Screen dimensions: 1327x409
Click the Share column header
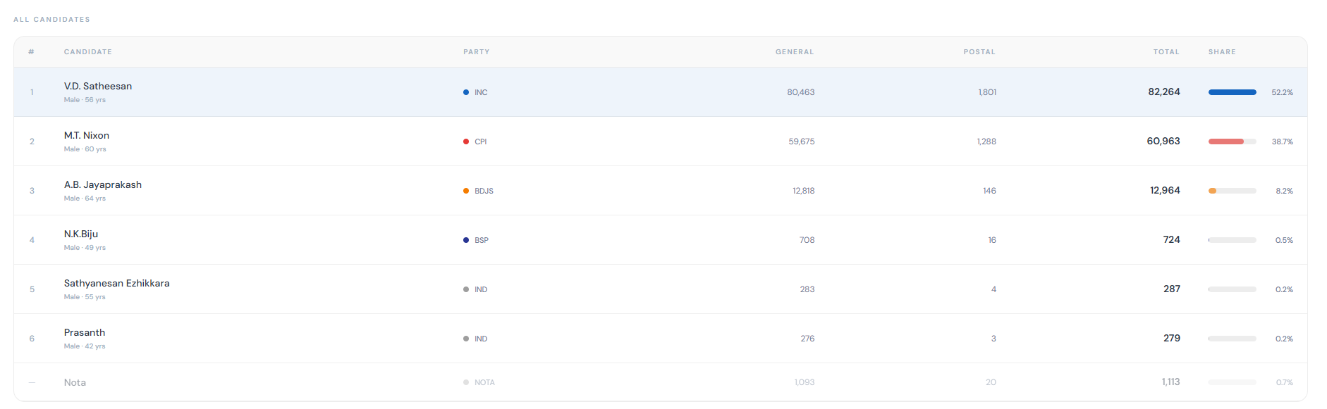point(1222,52)
